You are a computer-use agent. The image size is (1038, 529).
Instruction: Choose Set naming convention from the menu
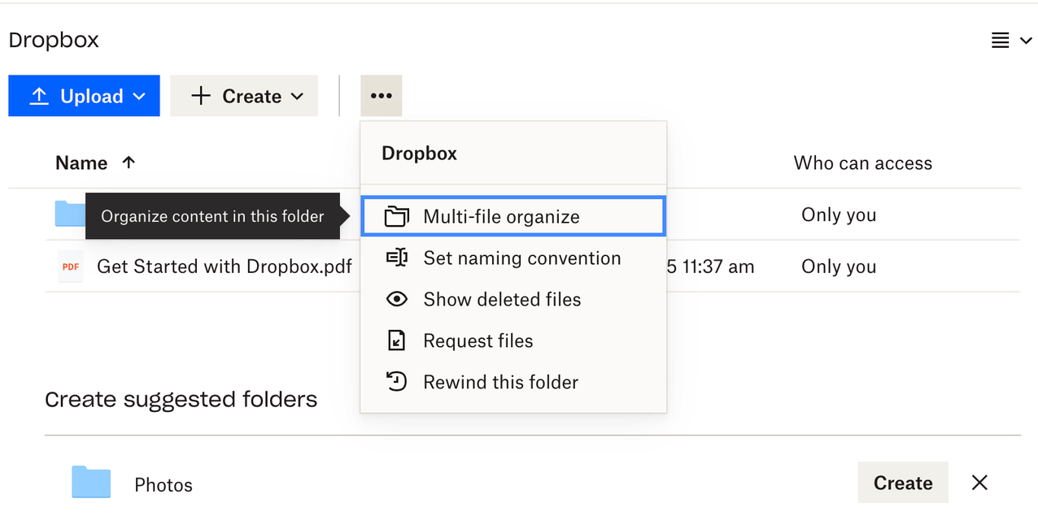(x=521, y=258)
